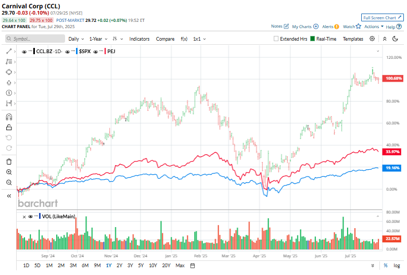
Task: Select the 5Y time range
Action: pos(141,266)
